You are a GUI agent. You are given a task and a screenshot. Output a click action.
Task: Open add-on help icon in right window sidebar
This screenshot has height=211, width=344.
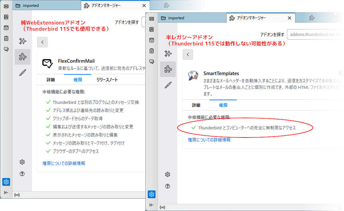[168, 186]
